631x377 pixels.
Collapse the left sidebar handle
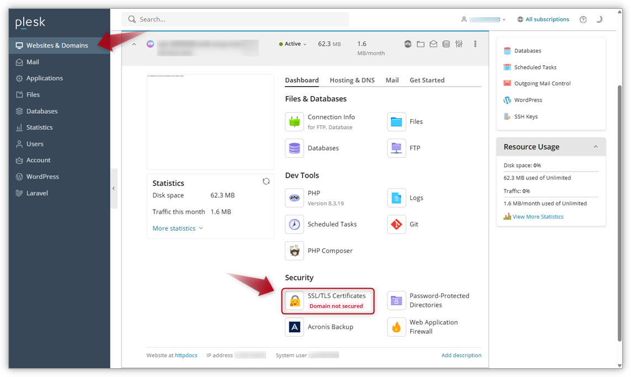tap(114, 189)
